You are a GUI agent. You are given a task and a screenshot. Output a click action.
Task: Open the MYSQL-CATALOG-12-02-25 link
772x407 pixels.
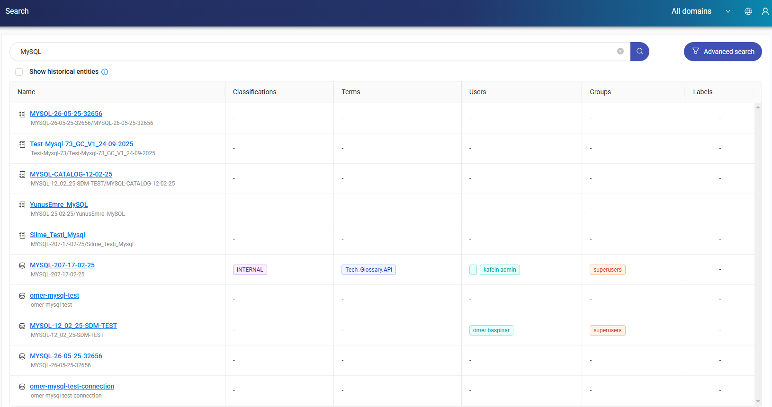pos(71,174)
